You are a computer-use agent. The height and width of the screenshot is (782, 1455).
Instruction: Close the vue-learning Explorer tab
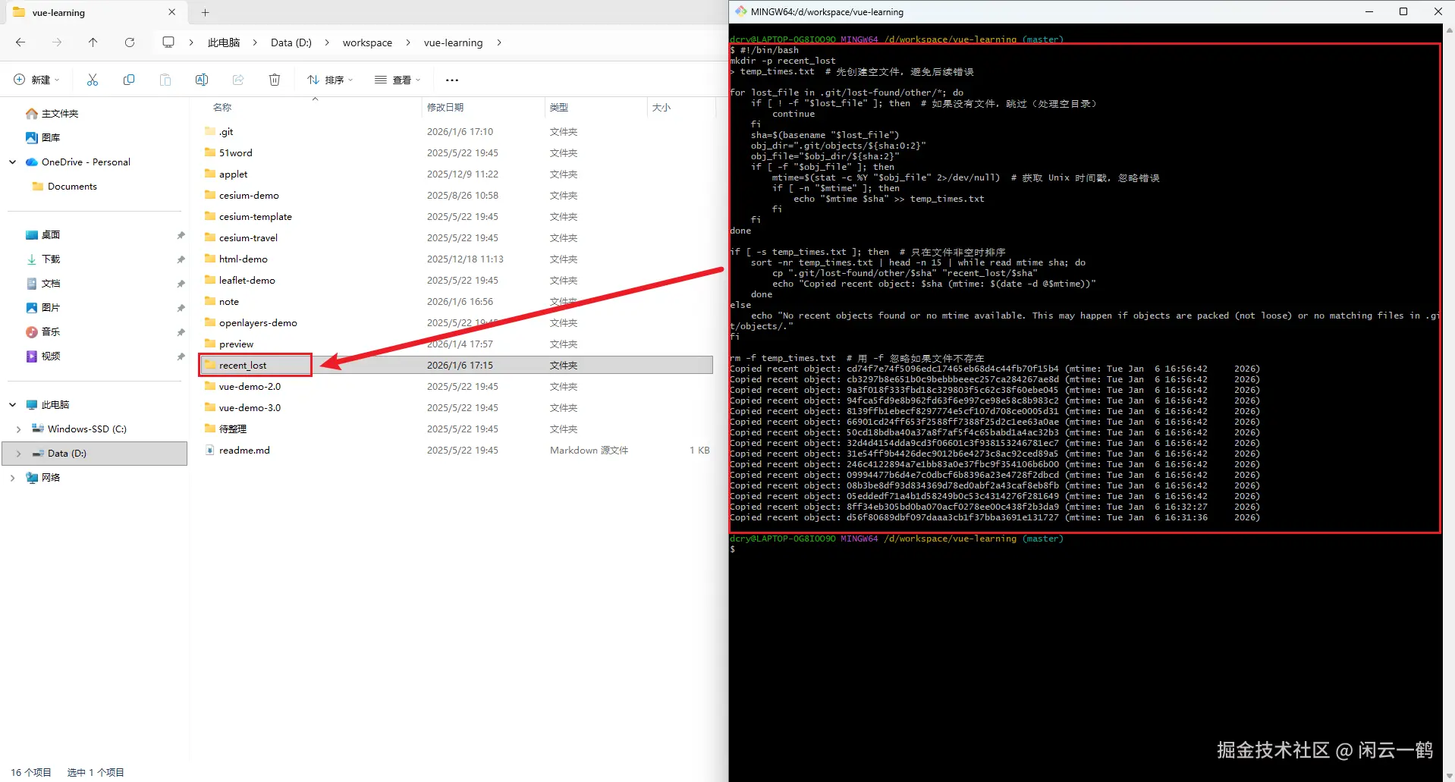[172, 12]
